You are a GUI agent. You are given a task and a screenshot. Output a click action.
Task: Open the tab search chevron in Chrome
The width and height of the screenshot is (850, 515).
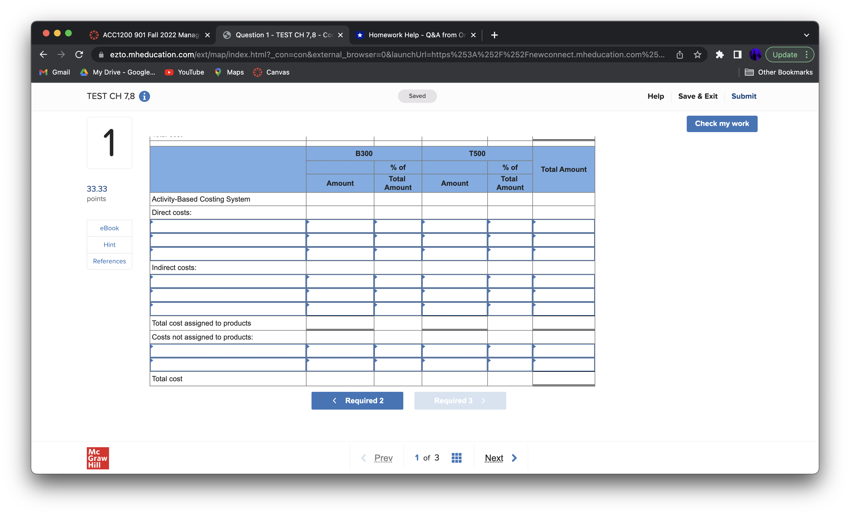(x=806, y=35)
